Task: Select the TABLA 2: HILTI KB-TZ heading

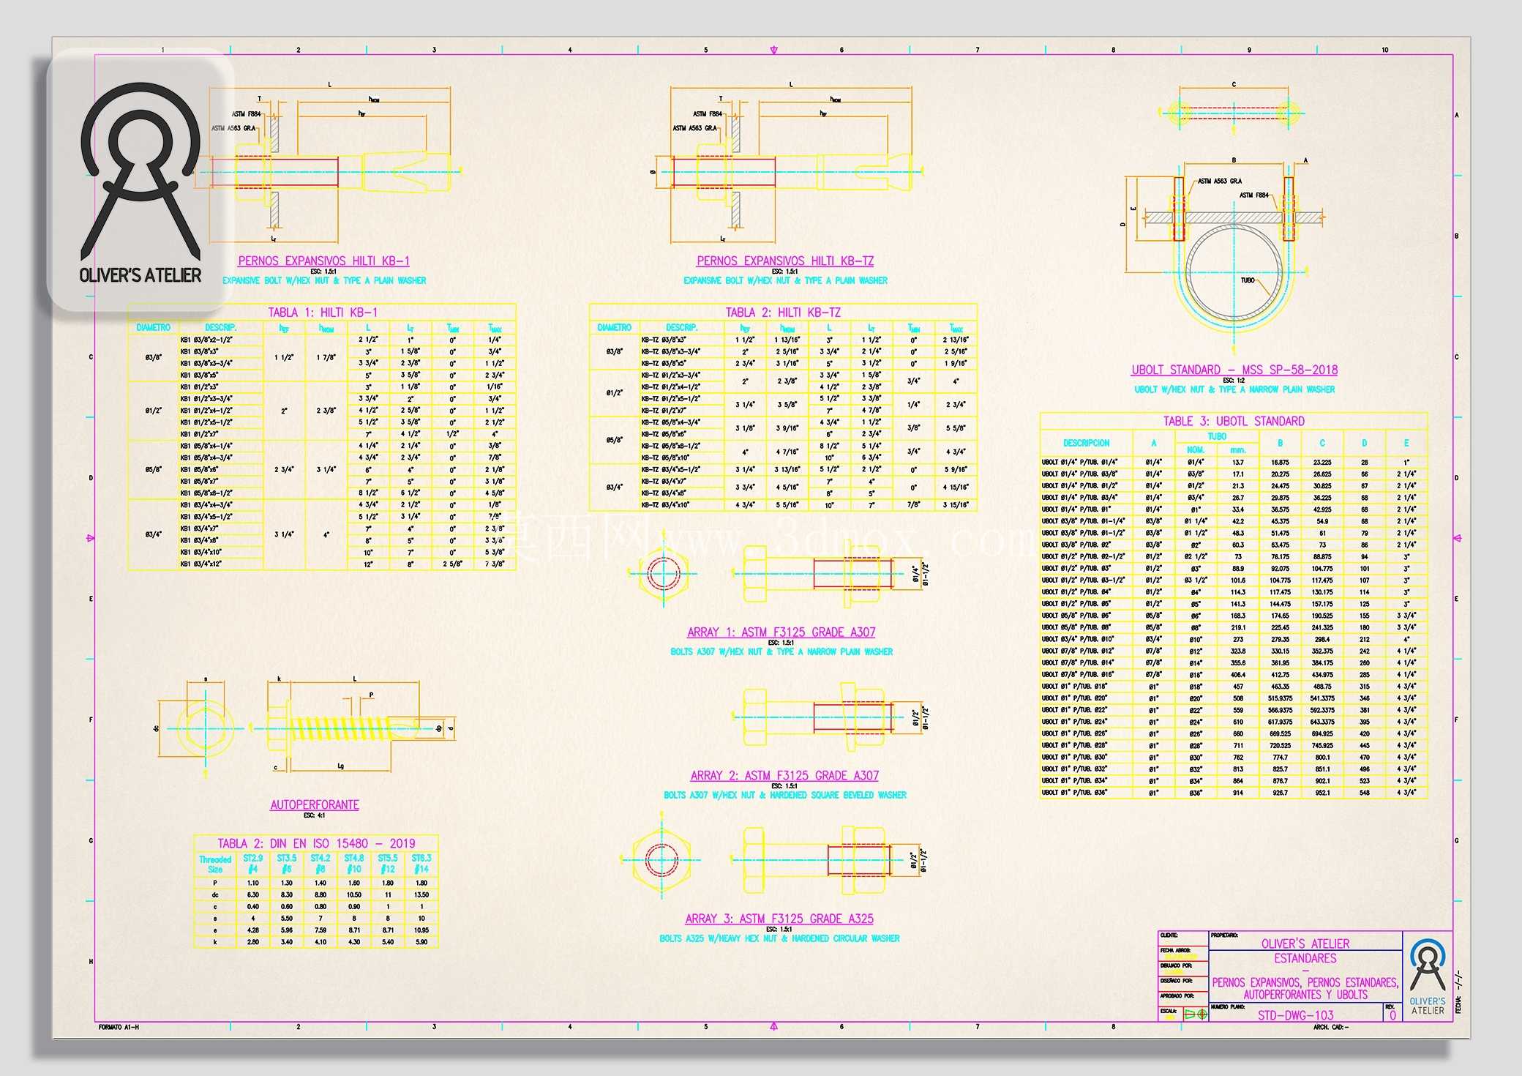Action: tap(783, 313)
